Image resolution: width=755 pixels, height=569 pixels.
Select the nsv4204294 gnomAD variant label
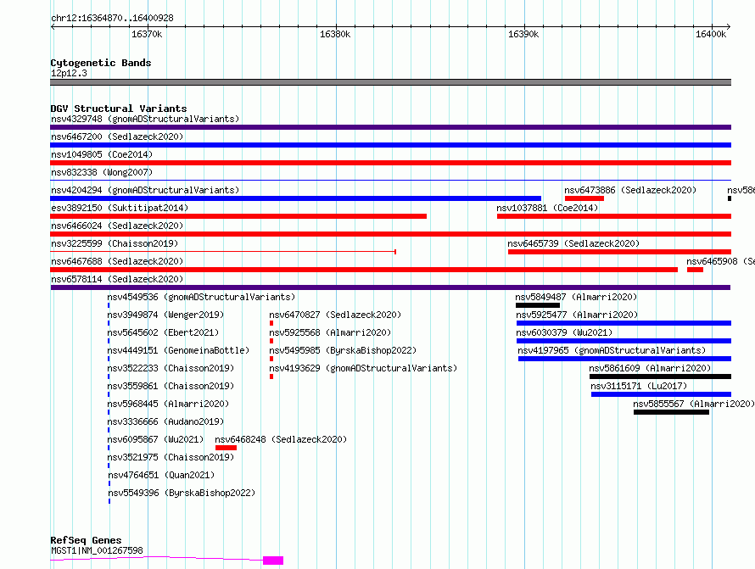point(145,190)
